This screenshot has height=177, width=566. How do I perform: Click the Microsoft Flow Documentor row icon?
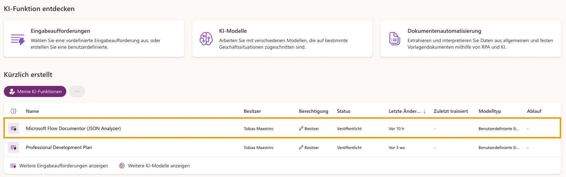pos(13,129)
